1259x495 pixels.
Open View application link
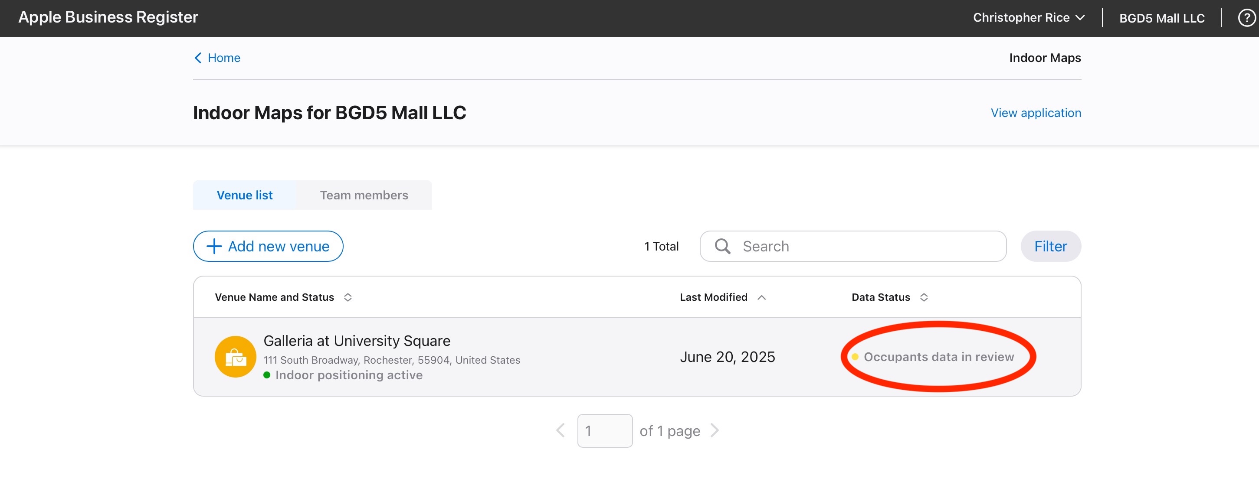pos(1036,113)
